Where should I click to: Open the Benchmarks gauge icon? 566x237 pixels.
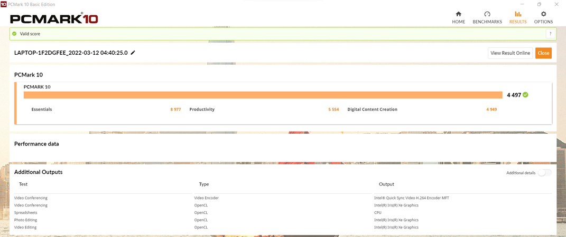(487, 14)
